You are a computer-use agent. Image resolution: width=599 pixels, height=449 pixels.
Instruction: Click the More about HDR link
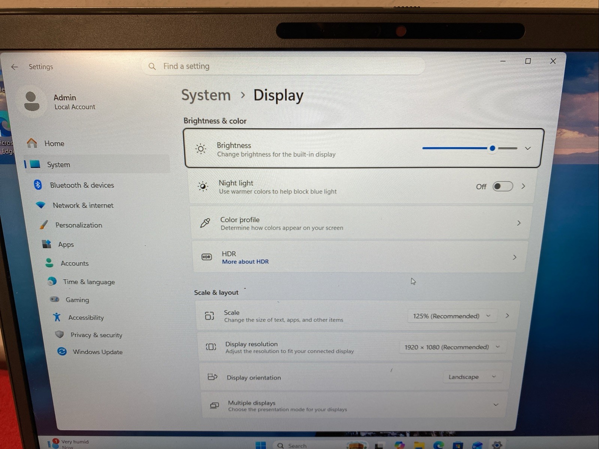(245, 261)
